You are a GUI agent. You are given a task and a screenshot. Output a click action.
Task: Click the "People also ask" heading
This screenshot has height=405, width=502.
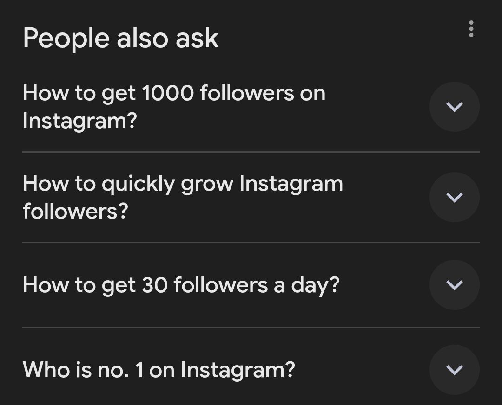(x=121, y=38)
